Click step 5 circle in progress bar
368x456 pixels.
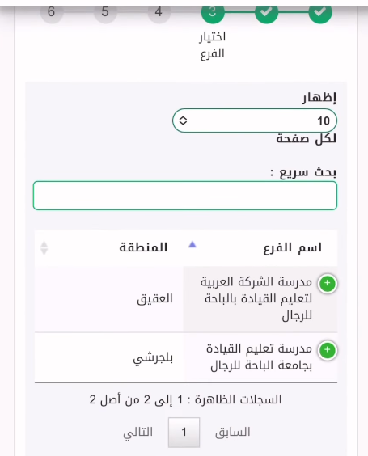click(105, 12)
